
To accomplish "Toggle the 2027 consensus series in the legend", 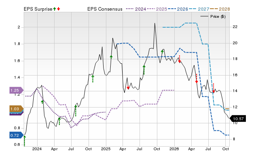I will 199,9.
